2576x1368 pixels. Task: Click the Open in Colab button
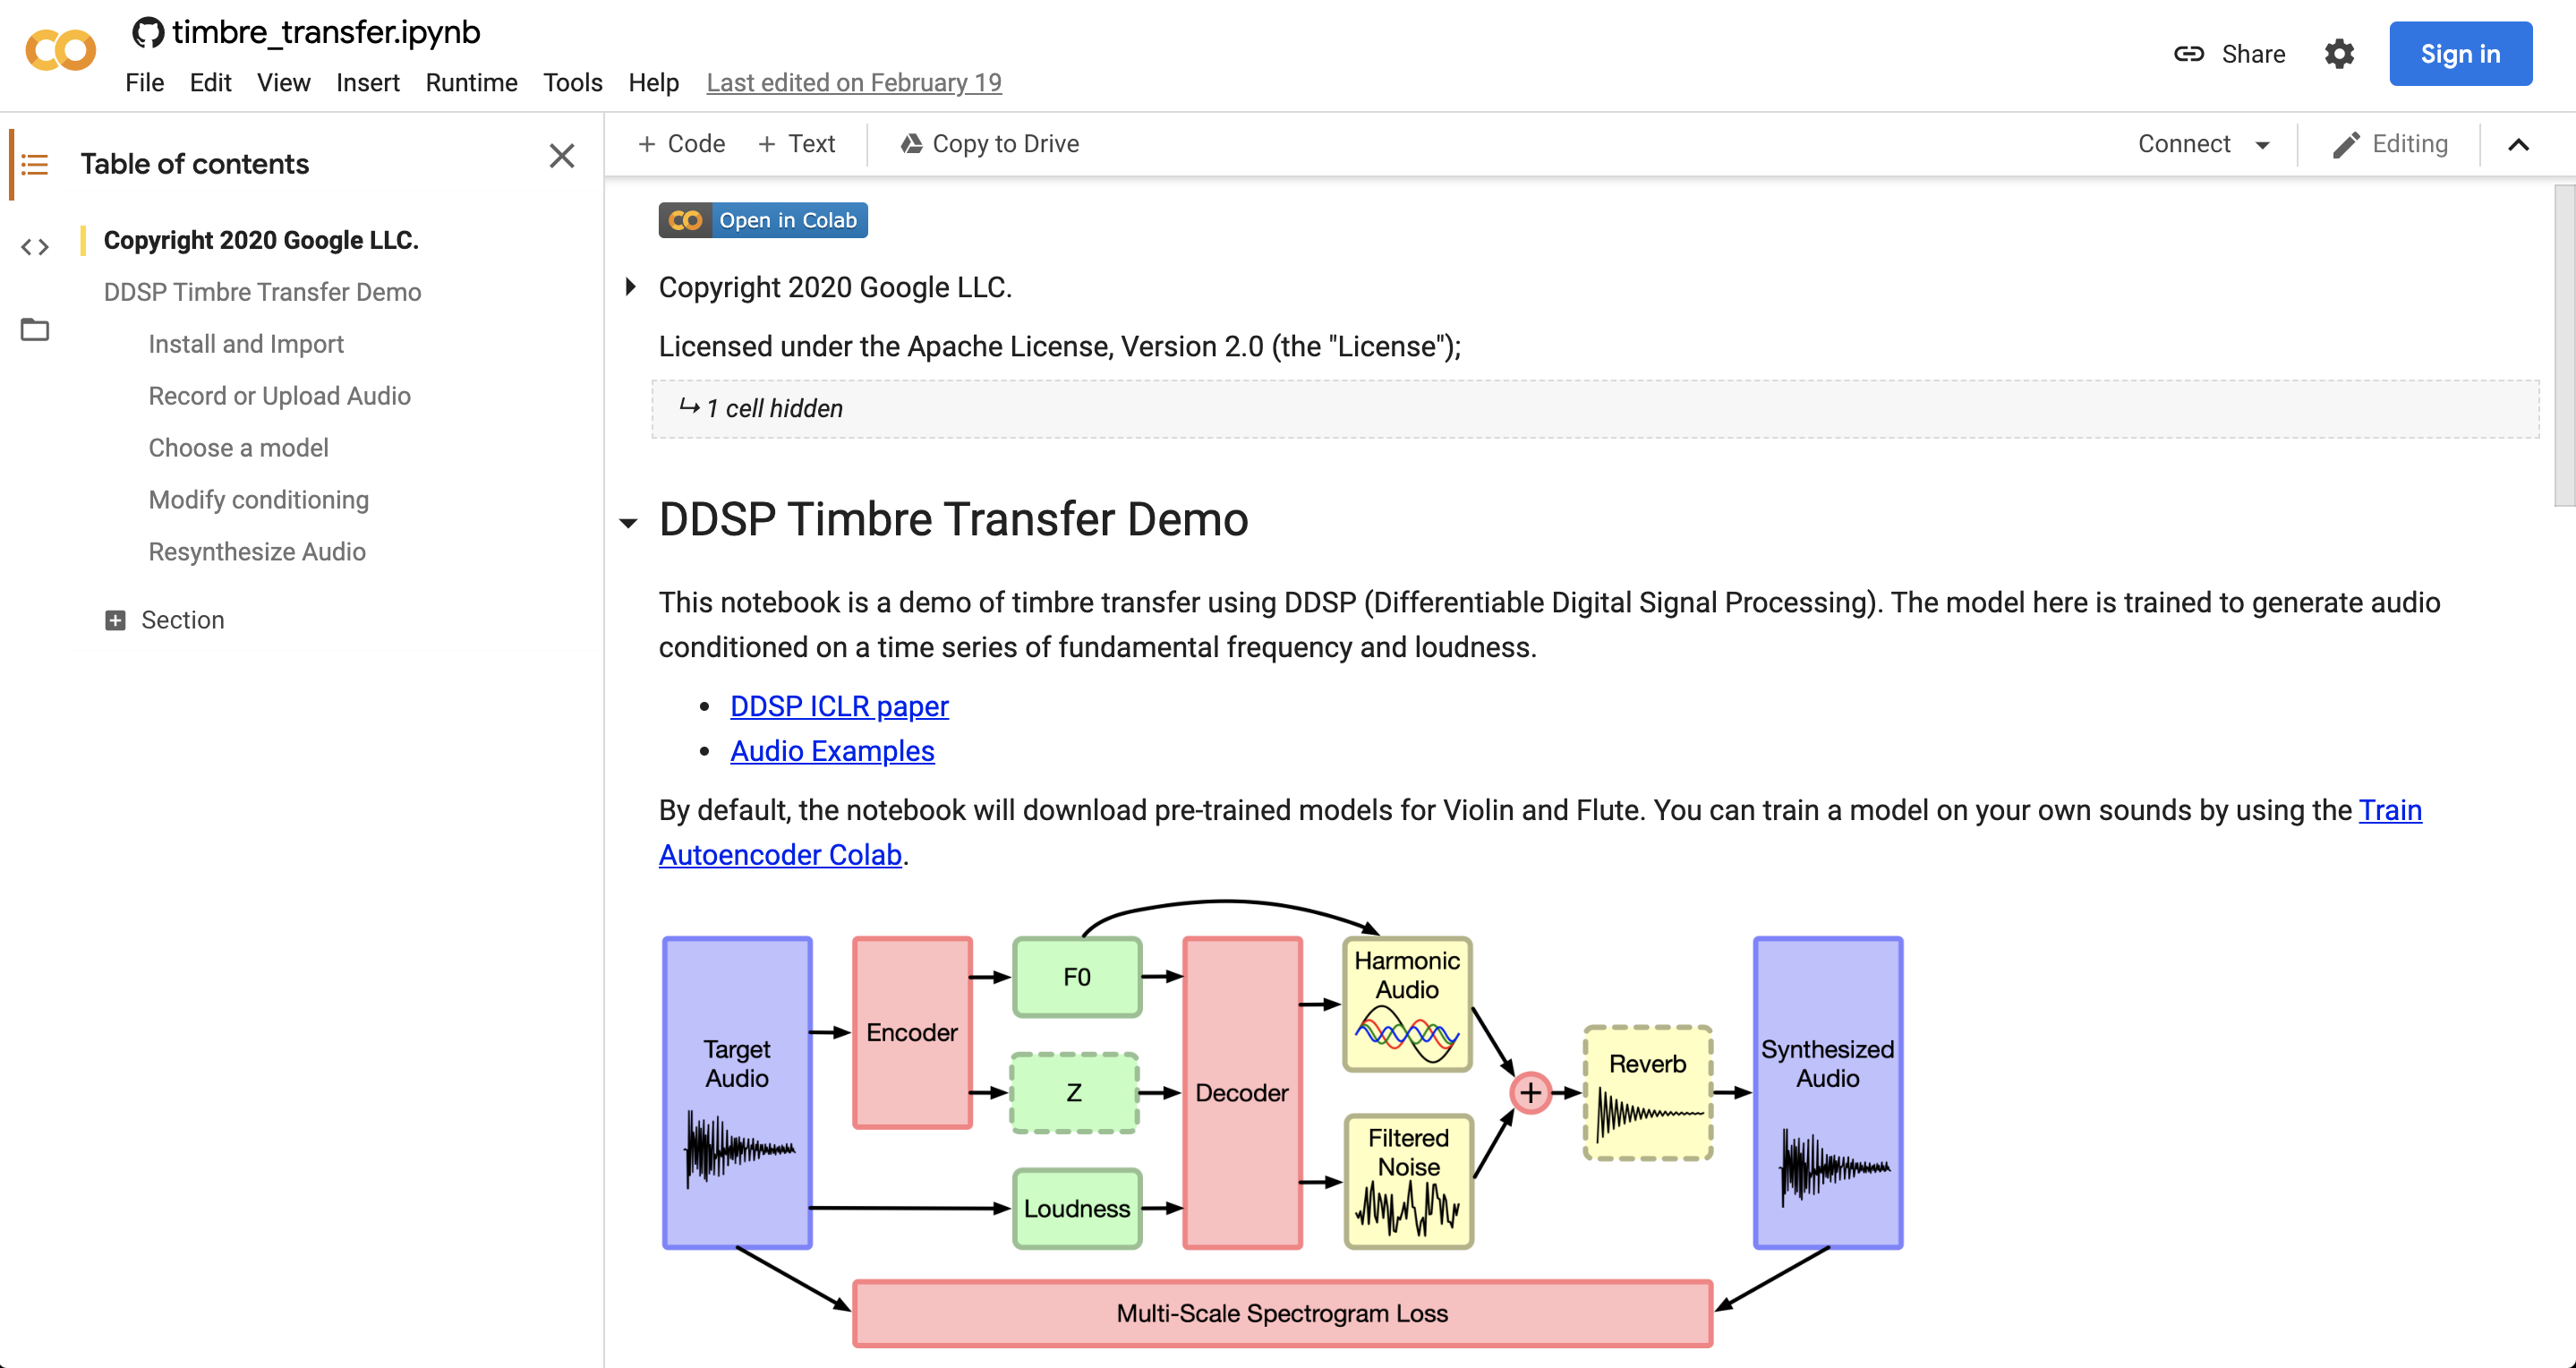pos(763,219)
